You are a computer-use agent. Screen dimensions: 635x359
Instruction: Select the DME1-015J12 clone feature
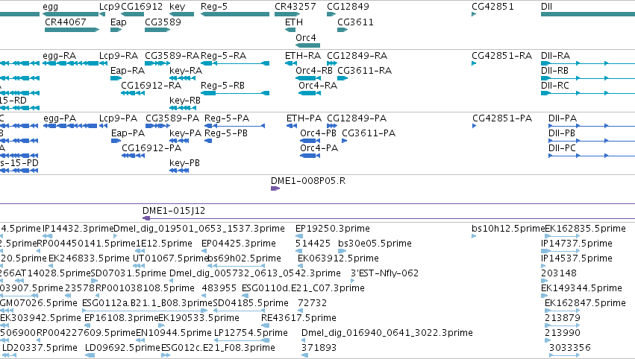coord(389,218)
